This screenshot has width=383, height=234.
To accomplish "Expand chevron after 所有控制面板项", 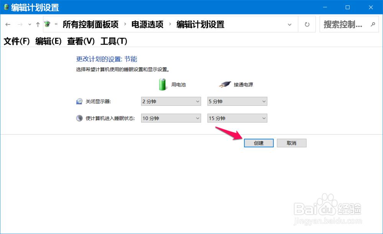I will point(125,24).
